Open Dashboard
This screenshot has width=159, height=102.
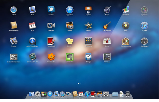144,41
